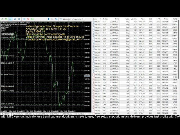The image size is (180, 135).
Task: Open the XAUUSD,Daily chart tab
Action: (x=17, y=113)
